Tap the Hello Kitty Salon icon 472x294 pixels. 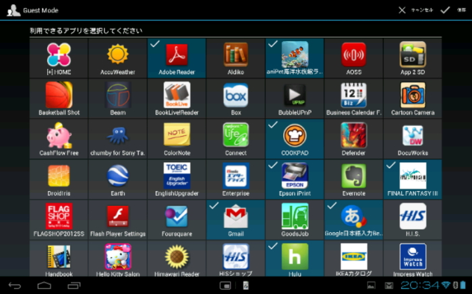point(117,256)
